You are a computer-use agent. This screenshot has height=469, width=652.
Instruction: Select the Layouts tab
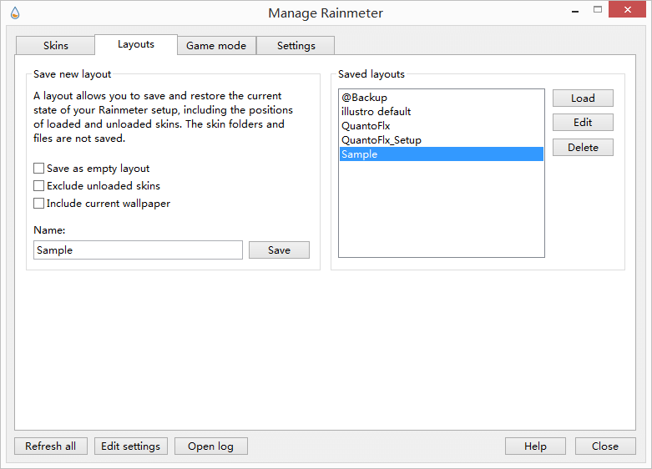click(136, 44)
